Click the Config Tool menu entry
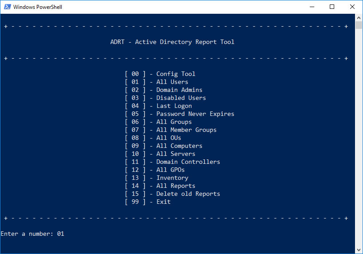Screen dimensions: 363x254 point(176,74)
